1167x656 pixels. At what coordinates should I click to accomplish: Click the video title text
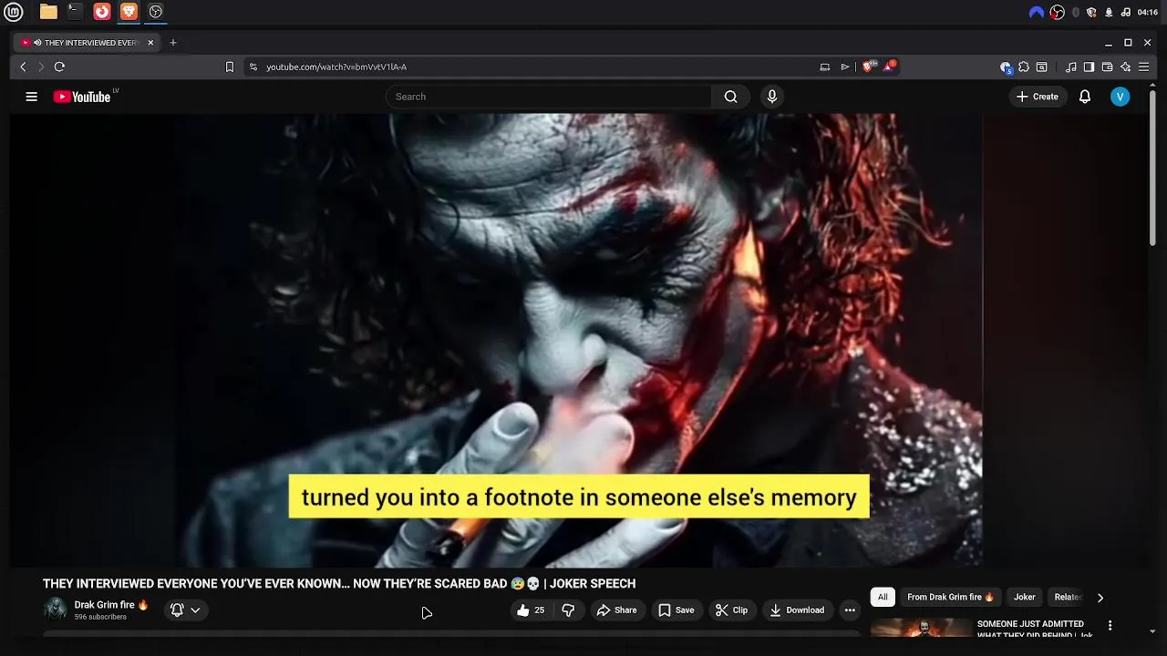339,584
